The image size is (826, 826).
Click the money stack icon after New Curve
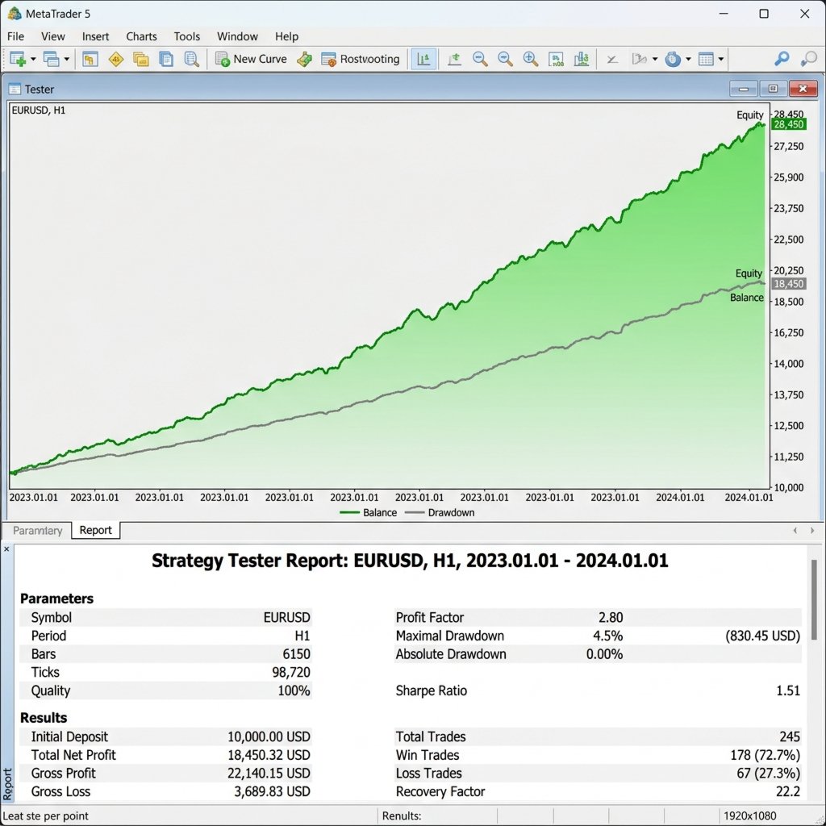click(x=304, y=59)
